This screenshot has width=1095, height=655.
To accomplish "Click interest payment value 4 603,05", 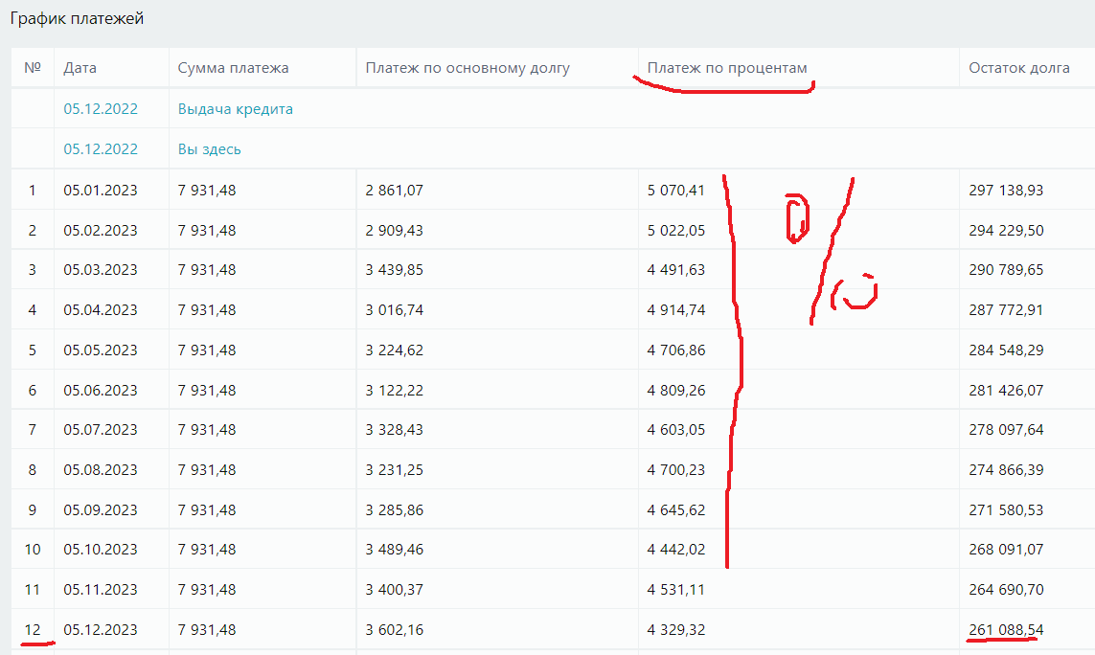I will point(676,429).
